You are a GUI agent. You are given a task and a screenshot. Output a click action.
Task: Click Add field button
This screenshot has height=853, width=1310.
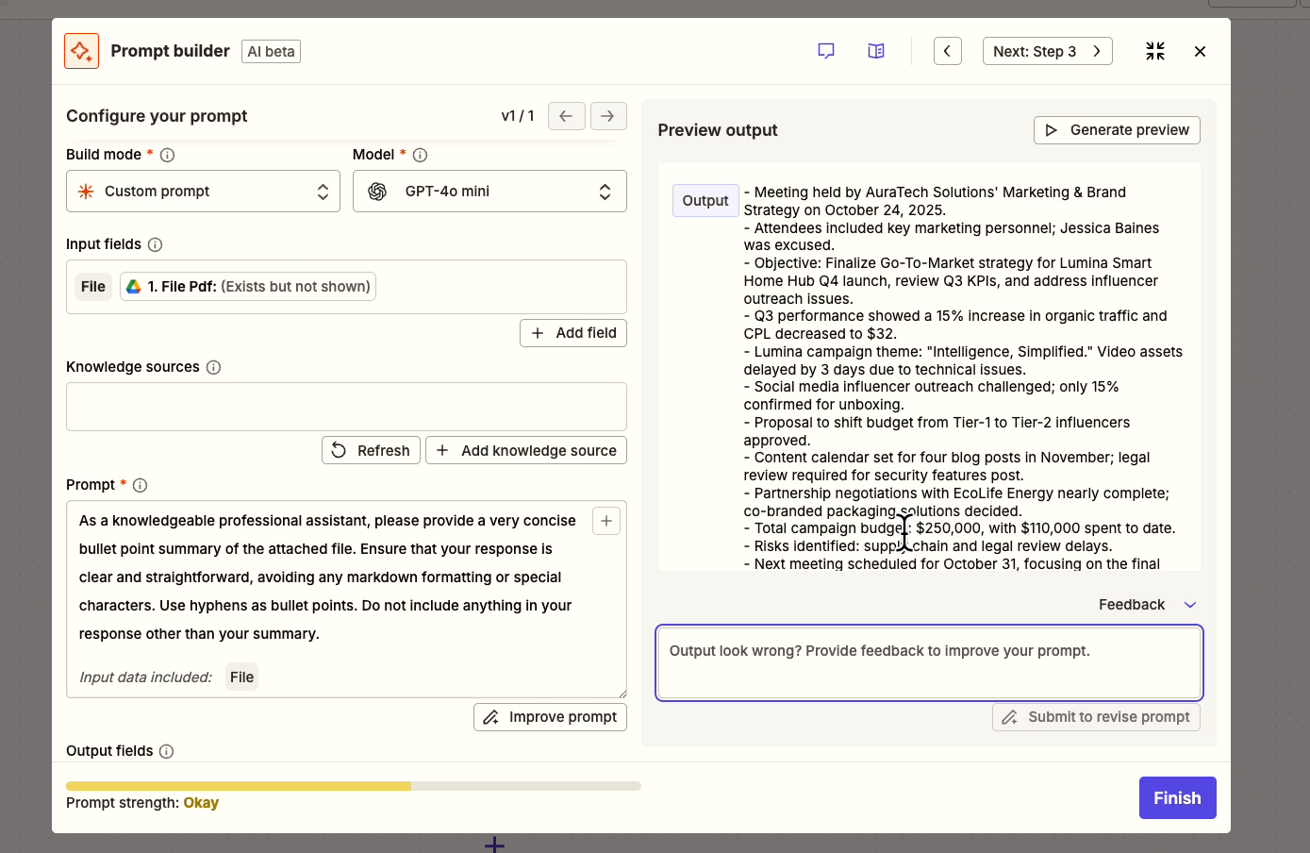573,333
